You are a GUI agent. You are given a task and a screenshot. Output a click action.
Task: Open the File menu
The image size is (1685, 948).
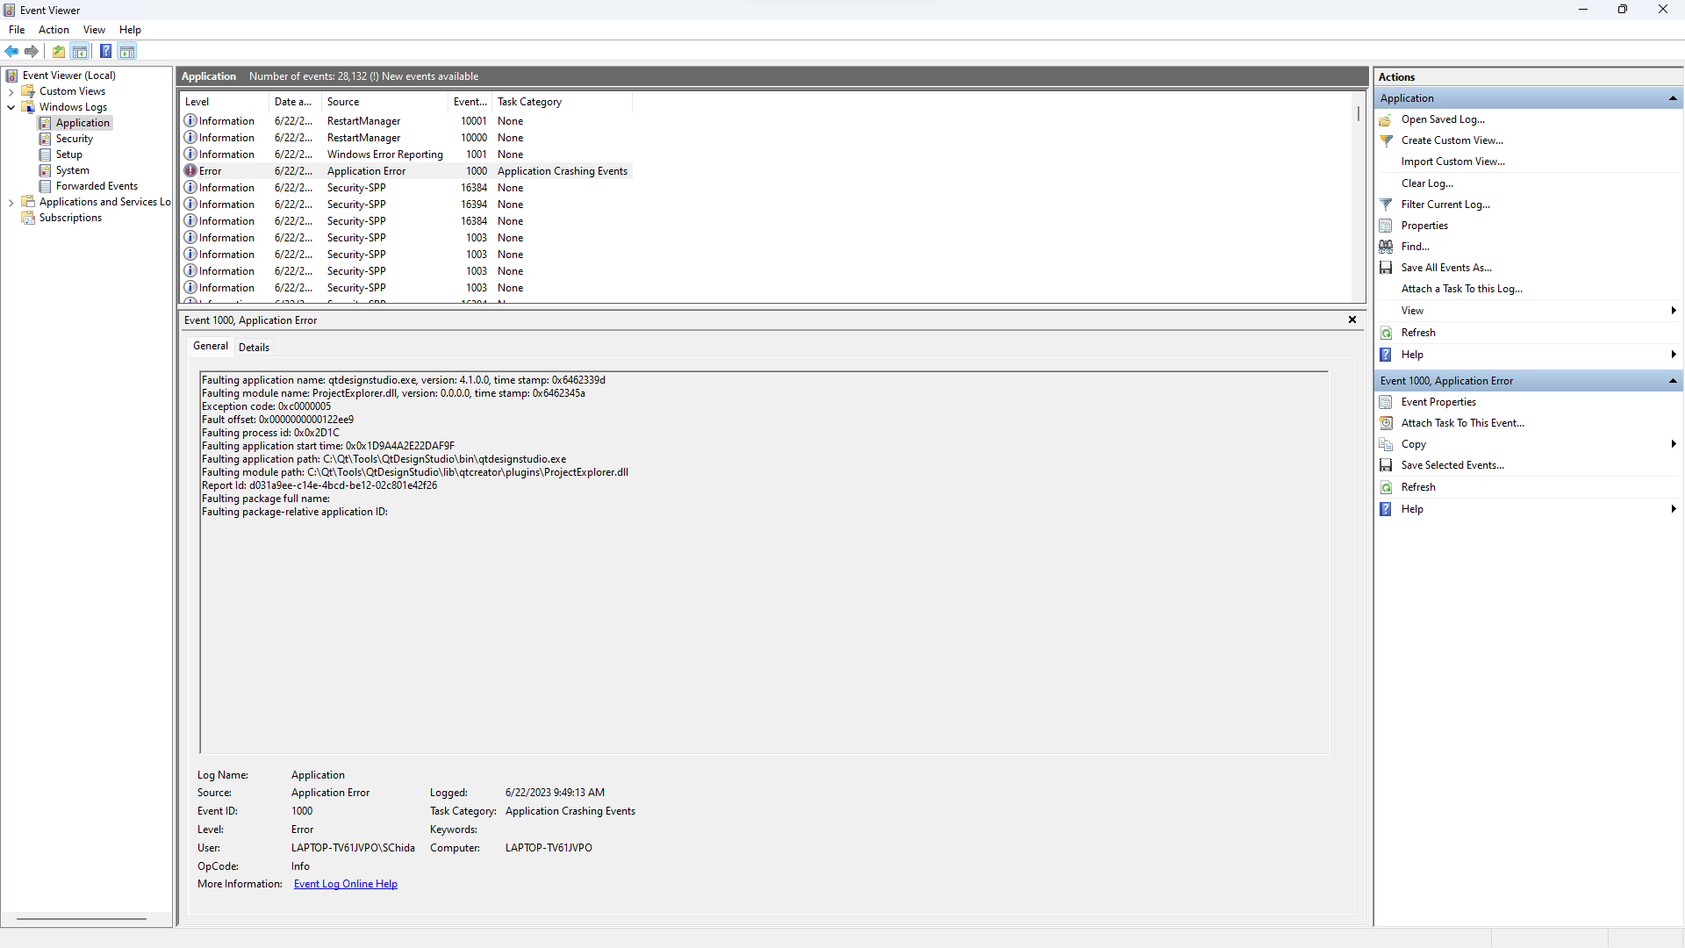pos(17,30)
